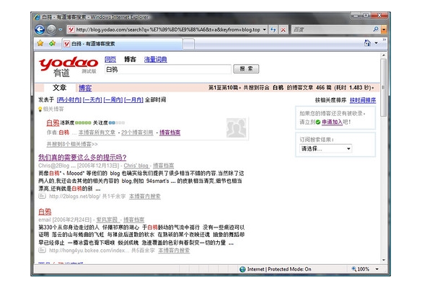The width and height of the screenshot is (422, 288).
Task: Click the magnifier search icon
Action: pos(376,30)
